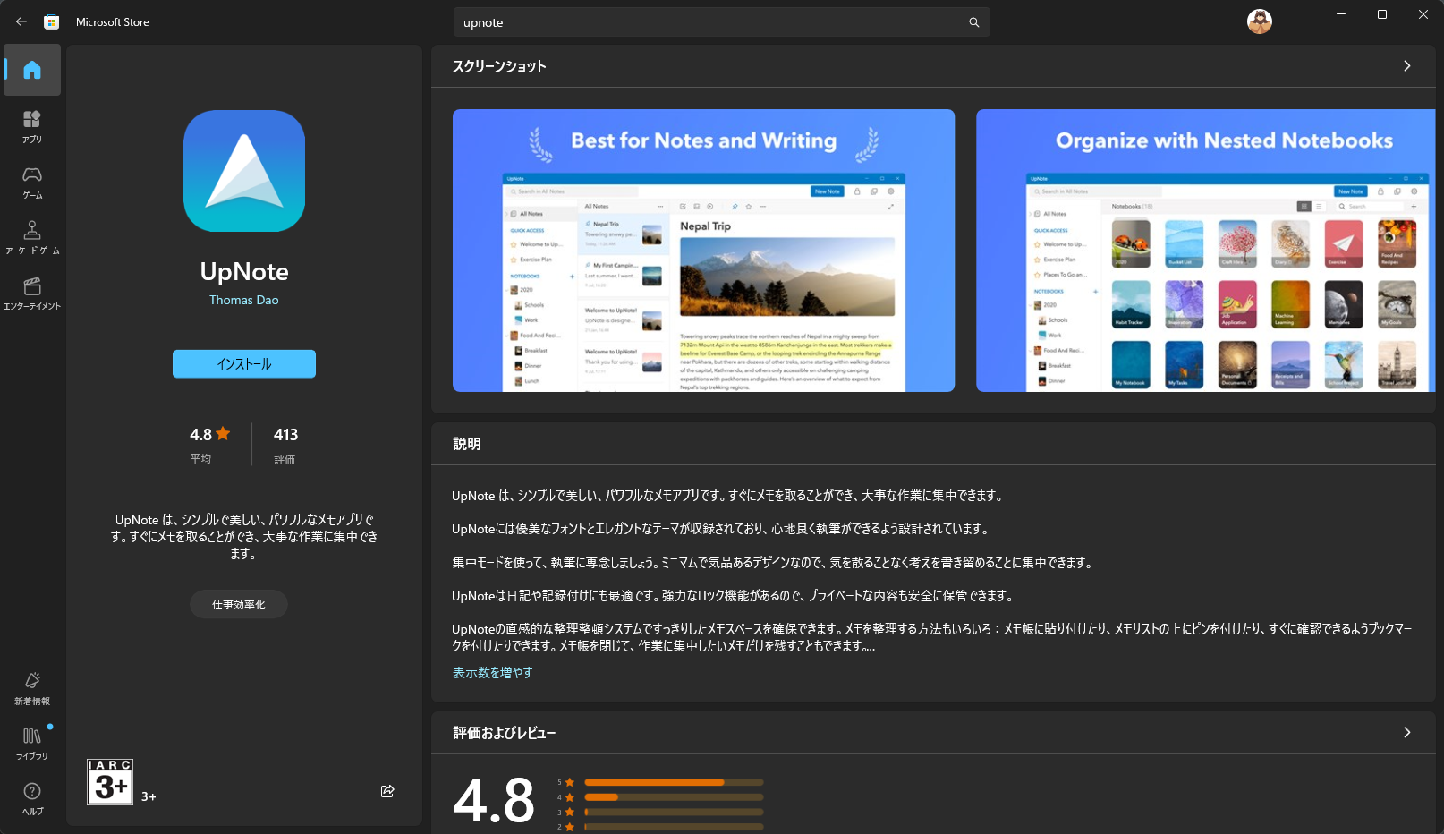The image size is (1444, 834).
Task: Open the アーケード ゲーム section
Action: click(32, 237)
